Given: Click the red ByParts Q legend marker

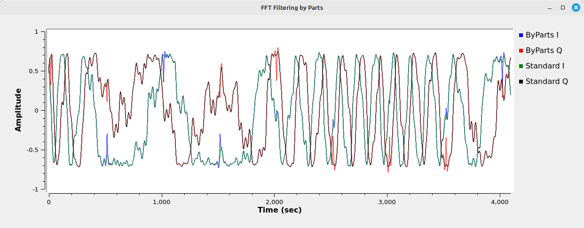Looking at the screenshot, I should 521,50.
